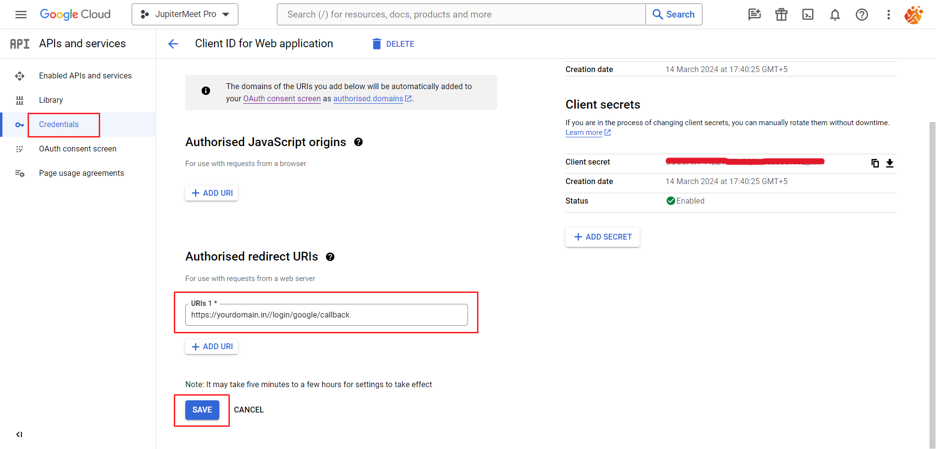Activate Cloud Shell terminal icon
The width and height of the screenshot is (936, 449).
pos(808,15)
